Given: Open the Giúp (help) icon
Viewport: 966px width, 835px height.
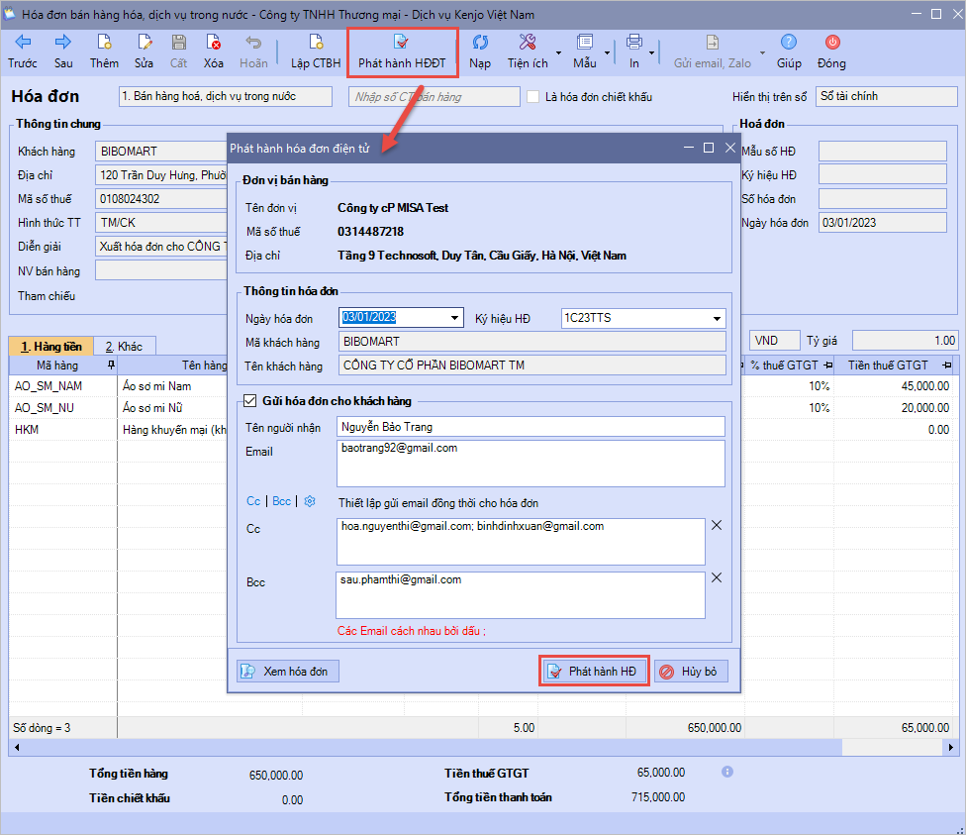Looking at the screenshot, I should (789, 43).
